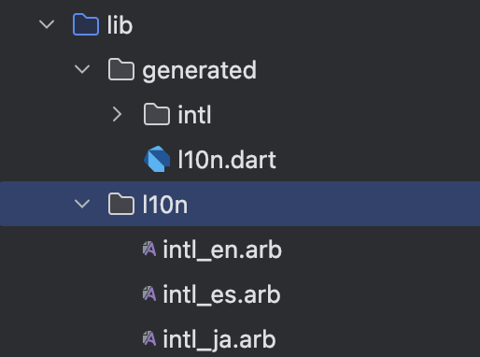Image resolution: width=480 pixels, height=357 pixels.
Task: Select the generated folder label
Action: (x=200, y=71)
